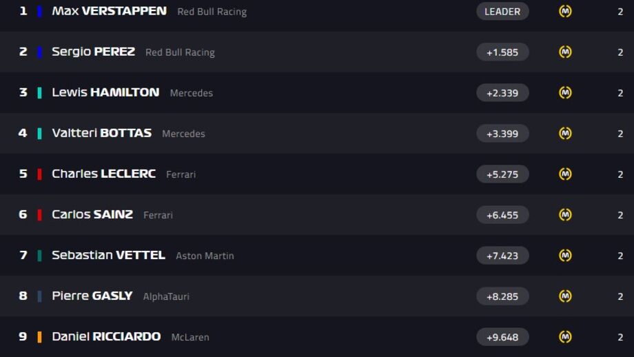634x357 pixels.
Task: Click the tyre icon next to Gasly
Action: (565, 296)
